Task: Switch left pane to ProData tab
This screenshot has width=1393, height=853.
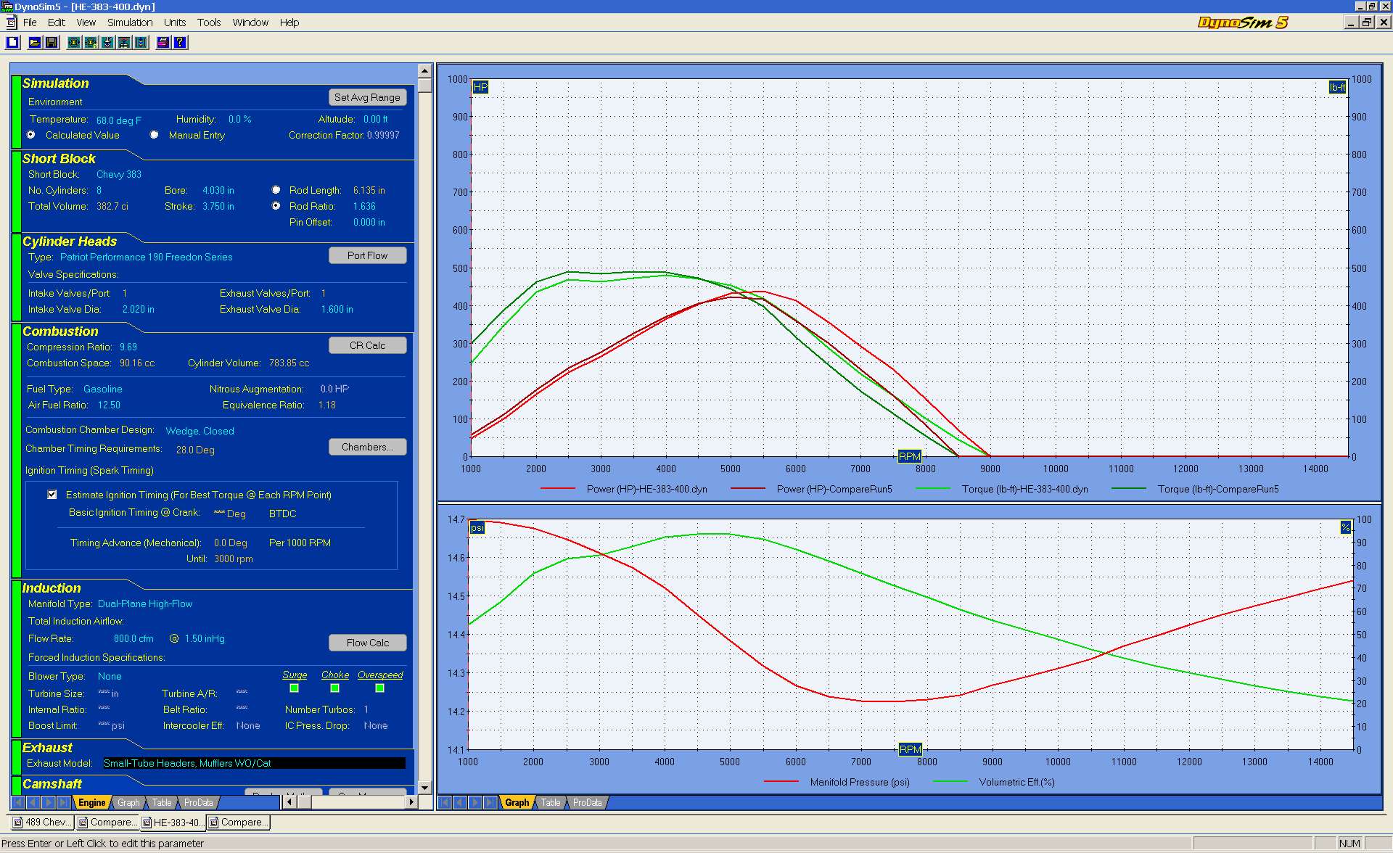Action: pyautogui.click(x=199, y=802)
